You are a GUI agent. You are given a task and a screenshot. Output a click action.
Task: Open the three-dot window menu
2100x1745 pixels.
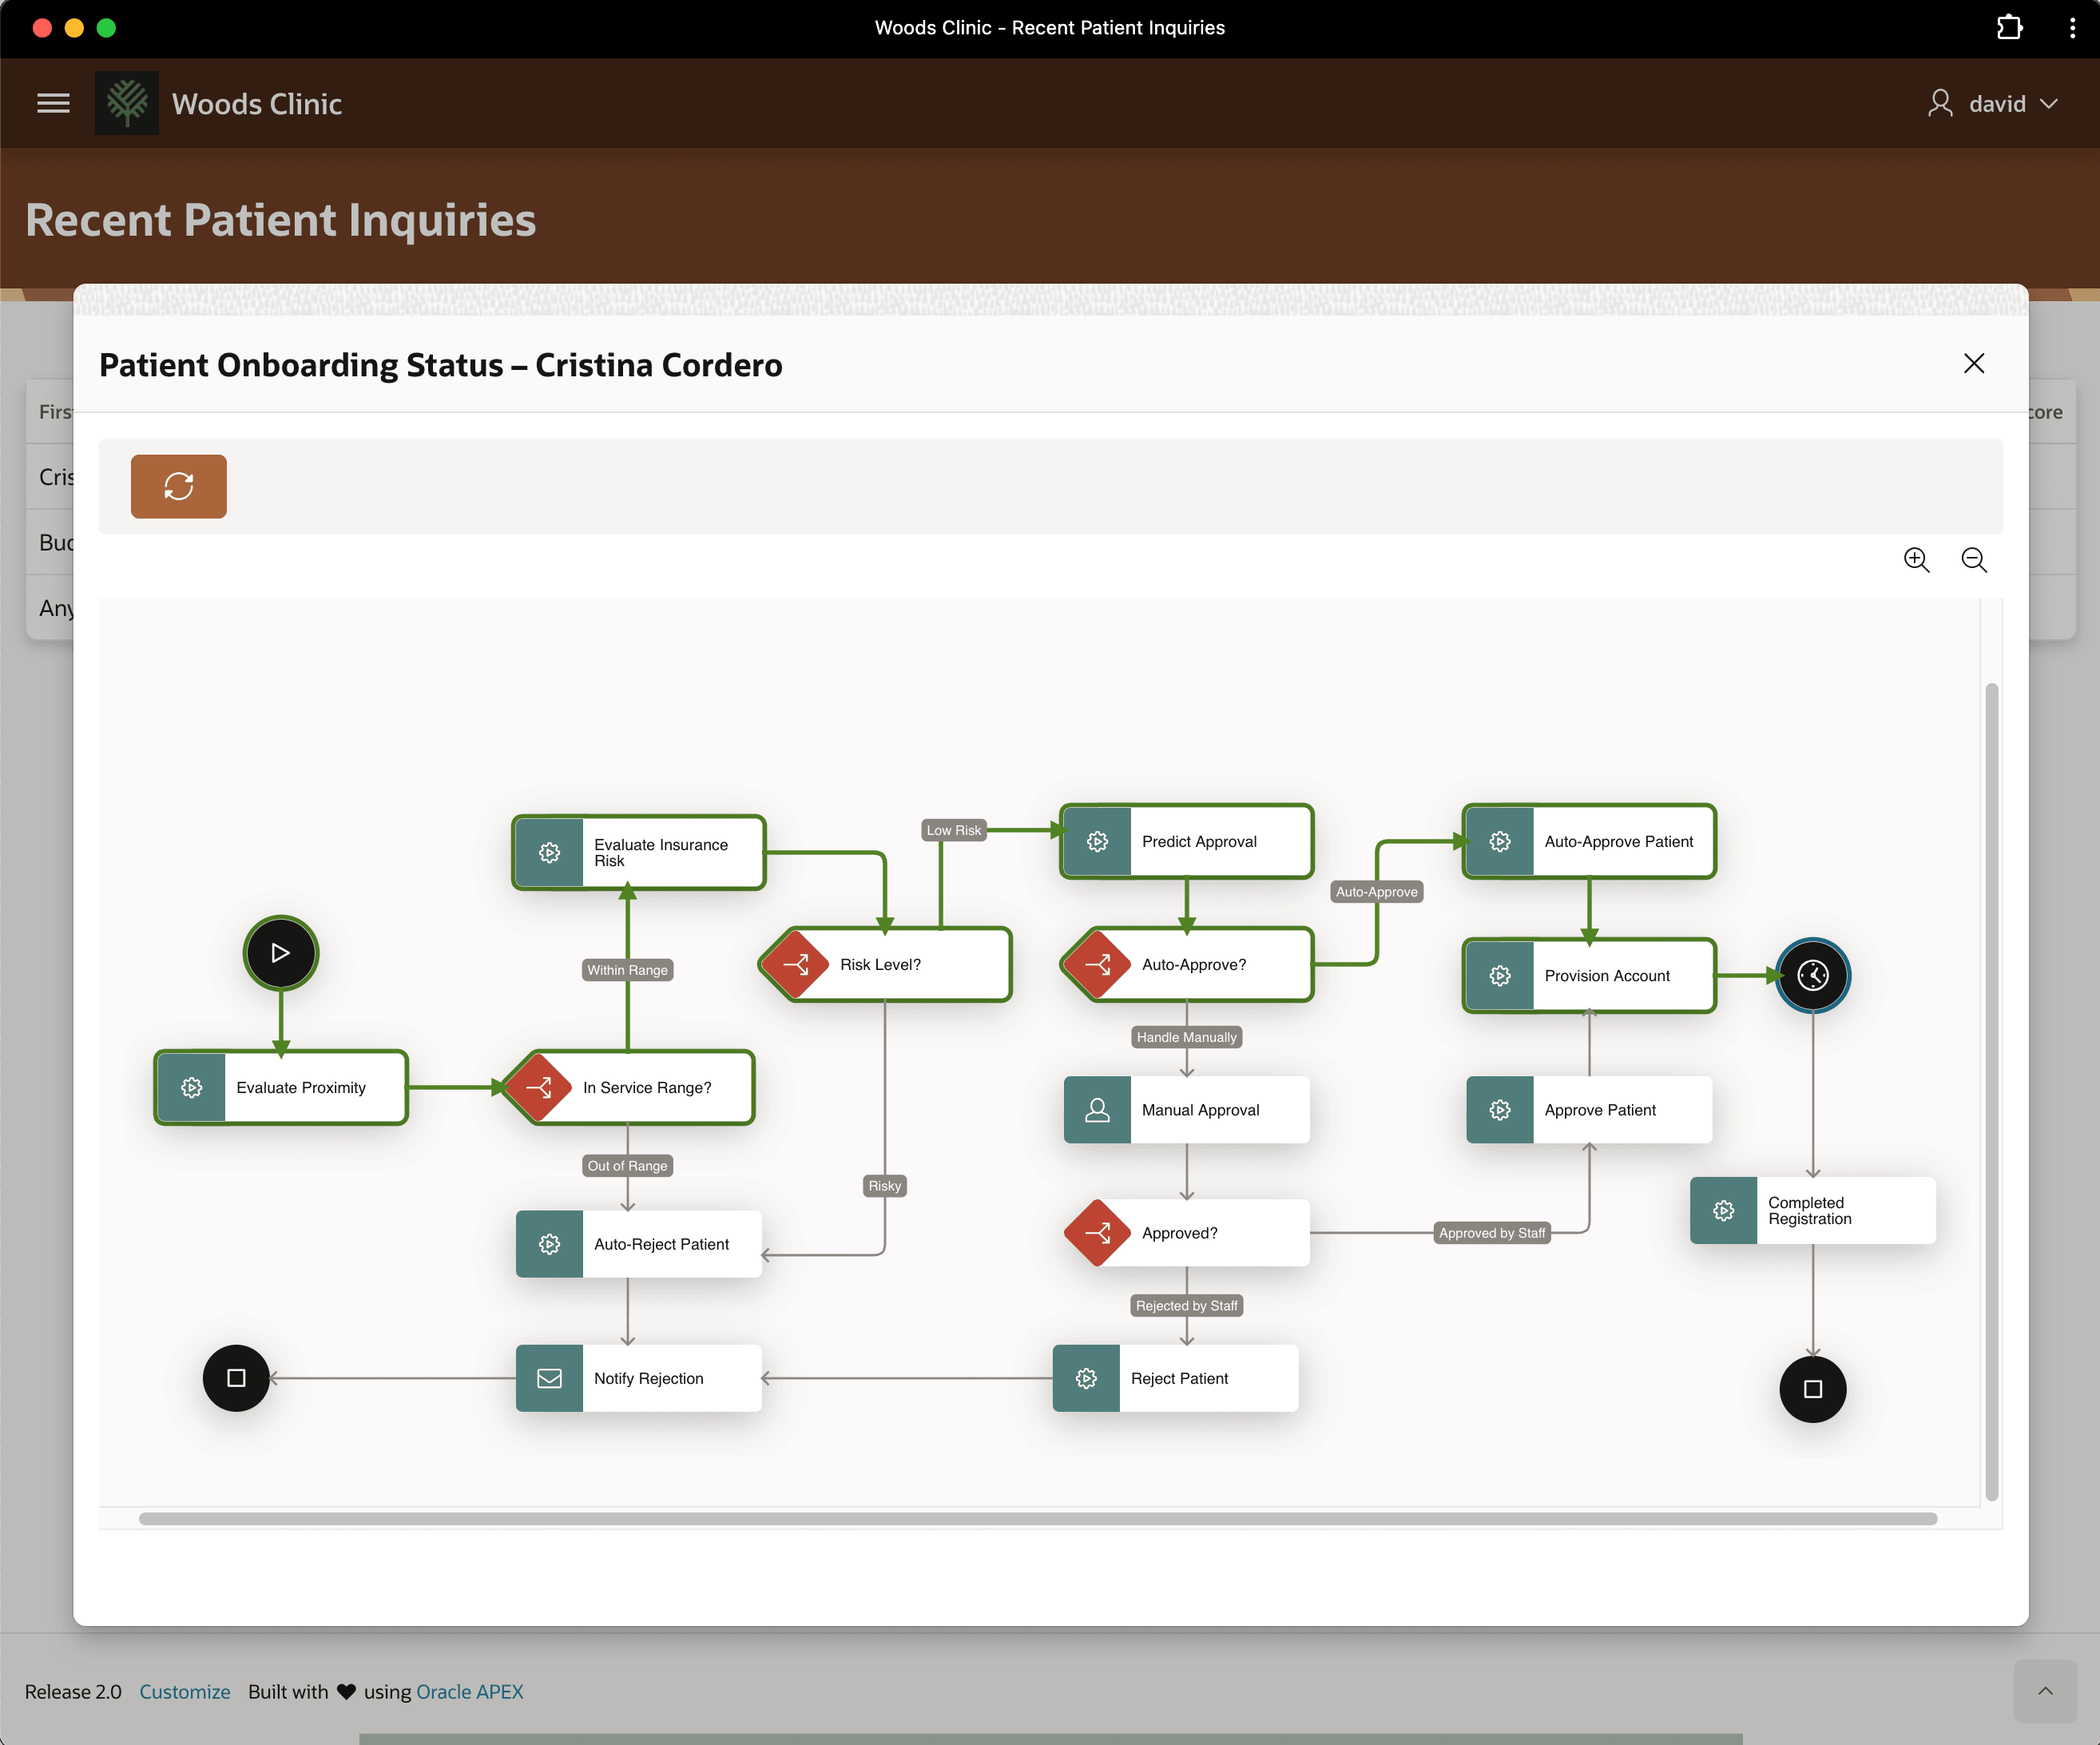point(2071,27)
